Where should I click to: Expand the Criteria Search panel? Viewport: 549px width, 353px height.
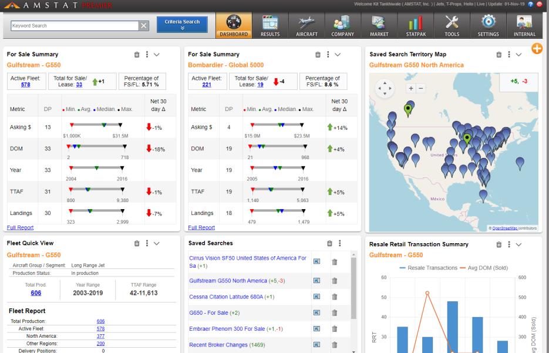tap(182, 25)
